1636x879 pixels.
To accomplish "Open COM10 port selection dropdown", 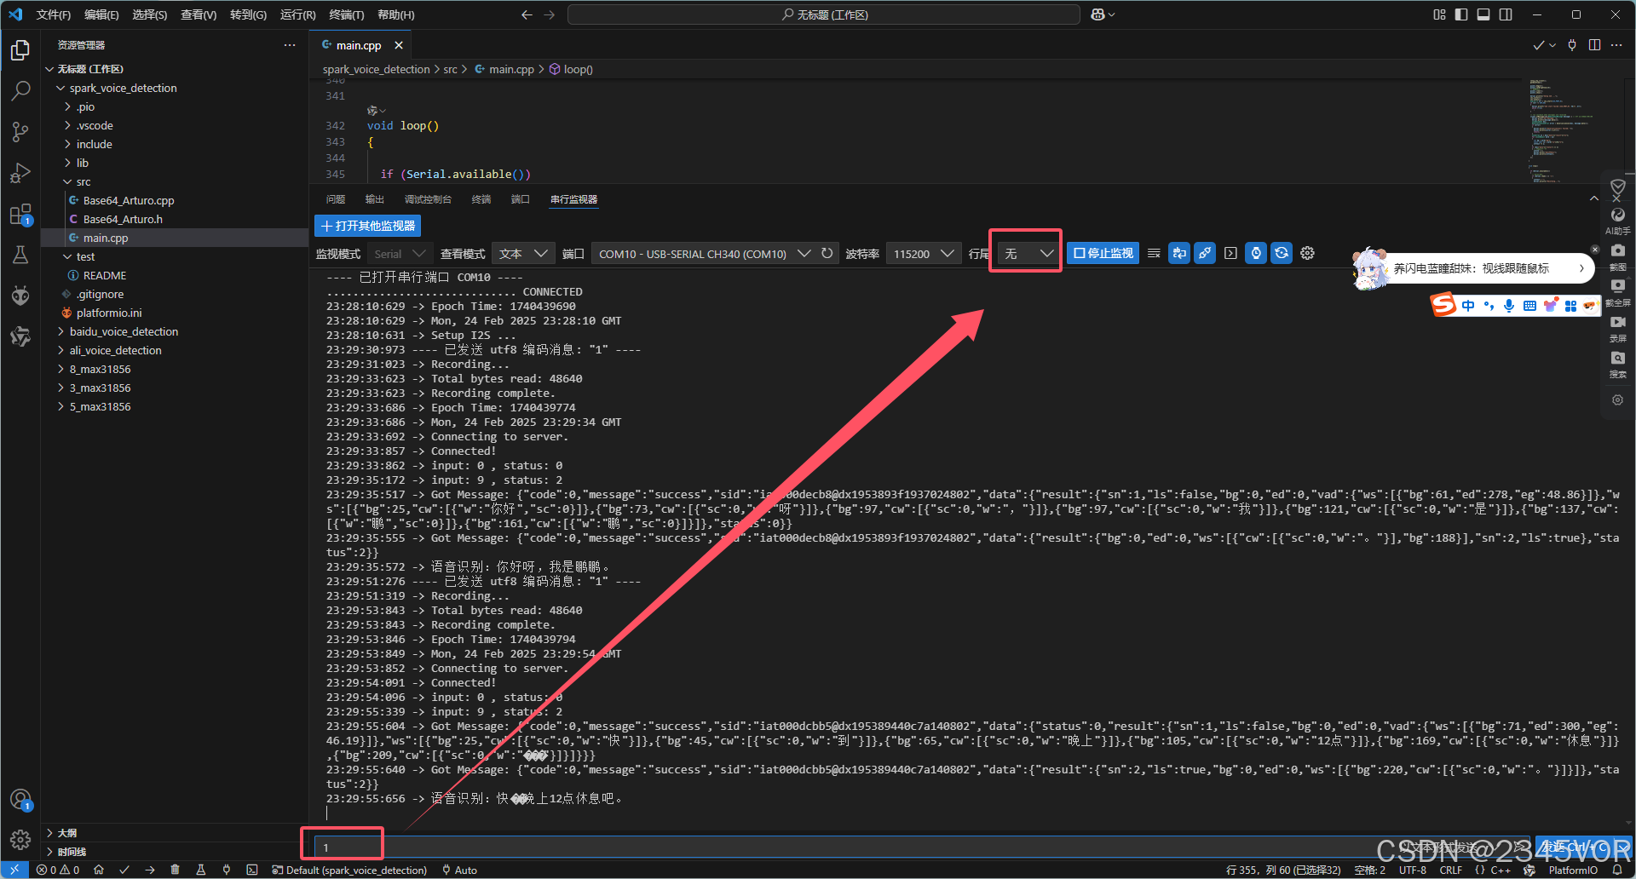I will click(x=704, y=254).
